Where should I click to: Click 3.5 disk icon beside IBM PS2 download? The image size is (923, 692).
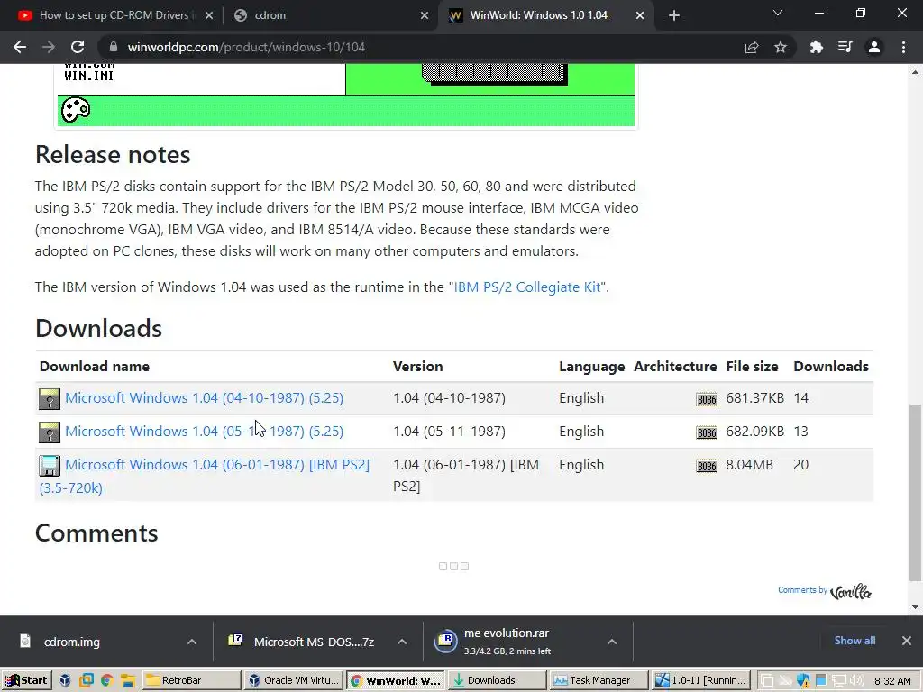click(x=50, y=466)
